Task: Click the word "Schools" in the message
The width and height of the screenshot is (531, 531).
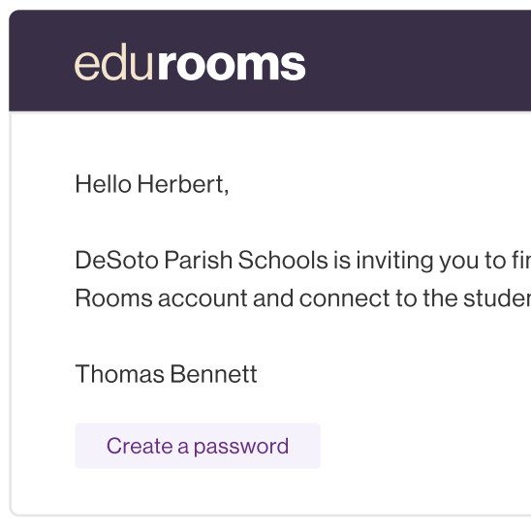Action: tap(283, 260)
